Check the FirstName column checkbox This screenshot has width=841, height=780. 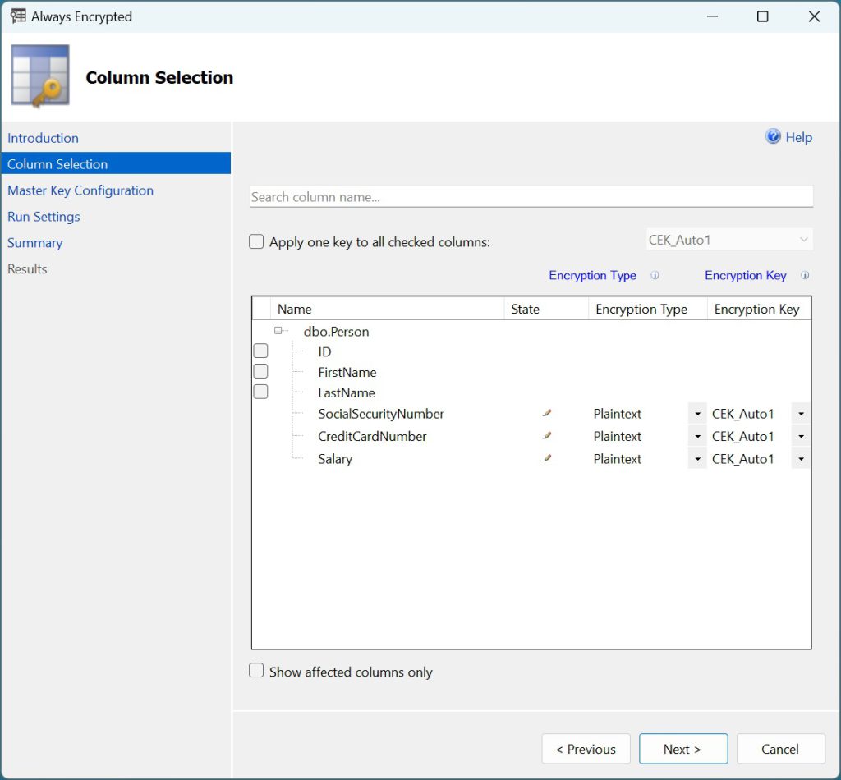tap(260, 372)
